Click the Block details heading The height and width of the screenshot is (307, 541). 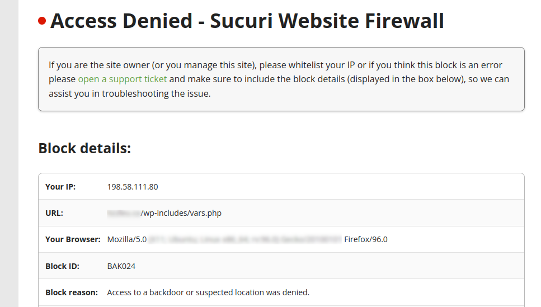[x=84, y=148]
